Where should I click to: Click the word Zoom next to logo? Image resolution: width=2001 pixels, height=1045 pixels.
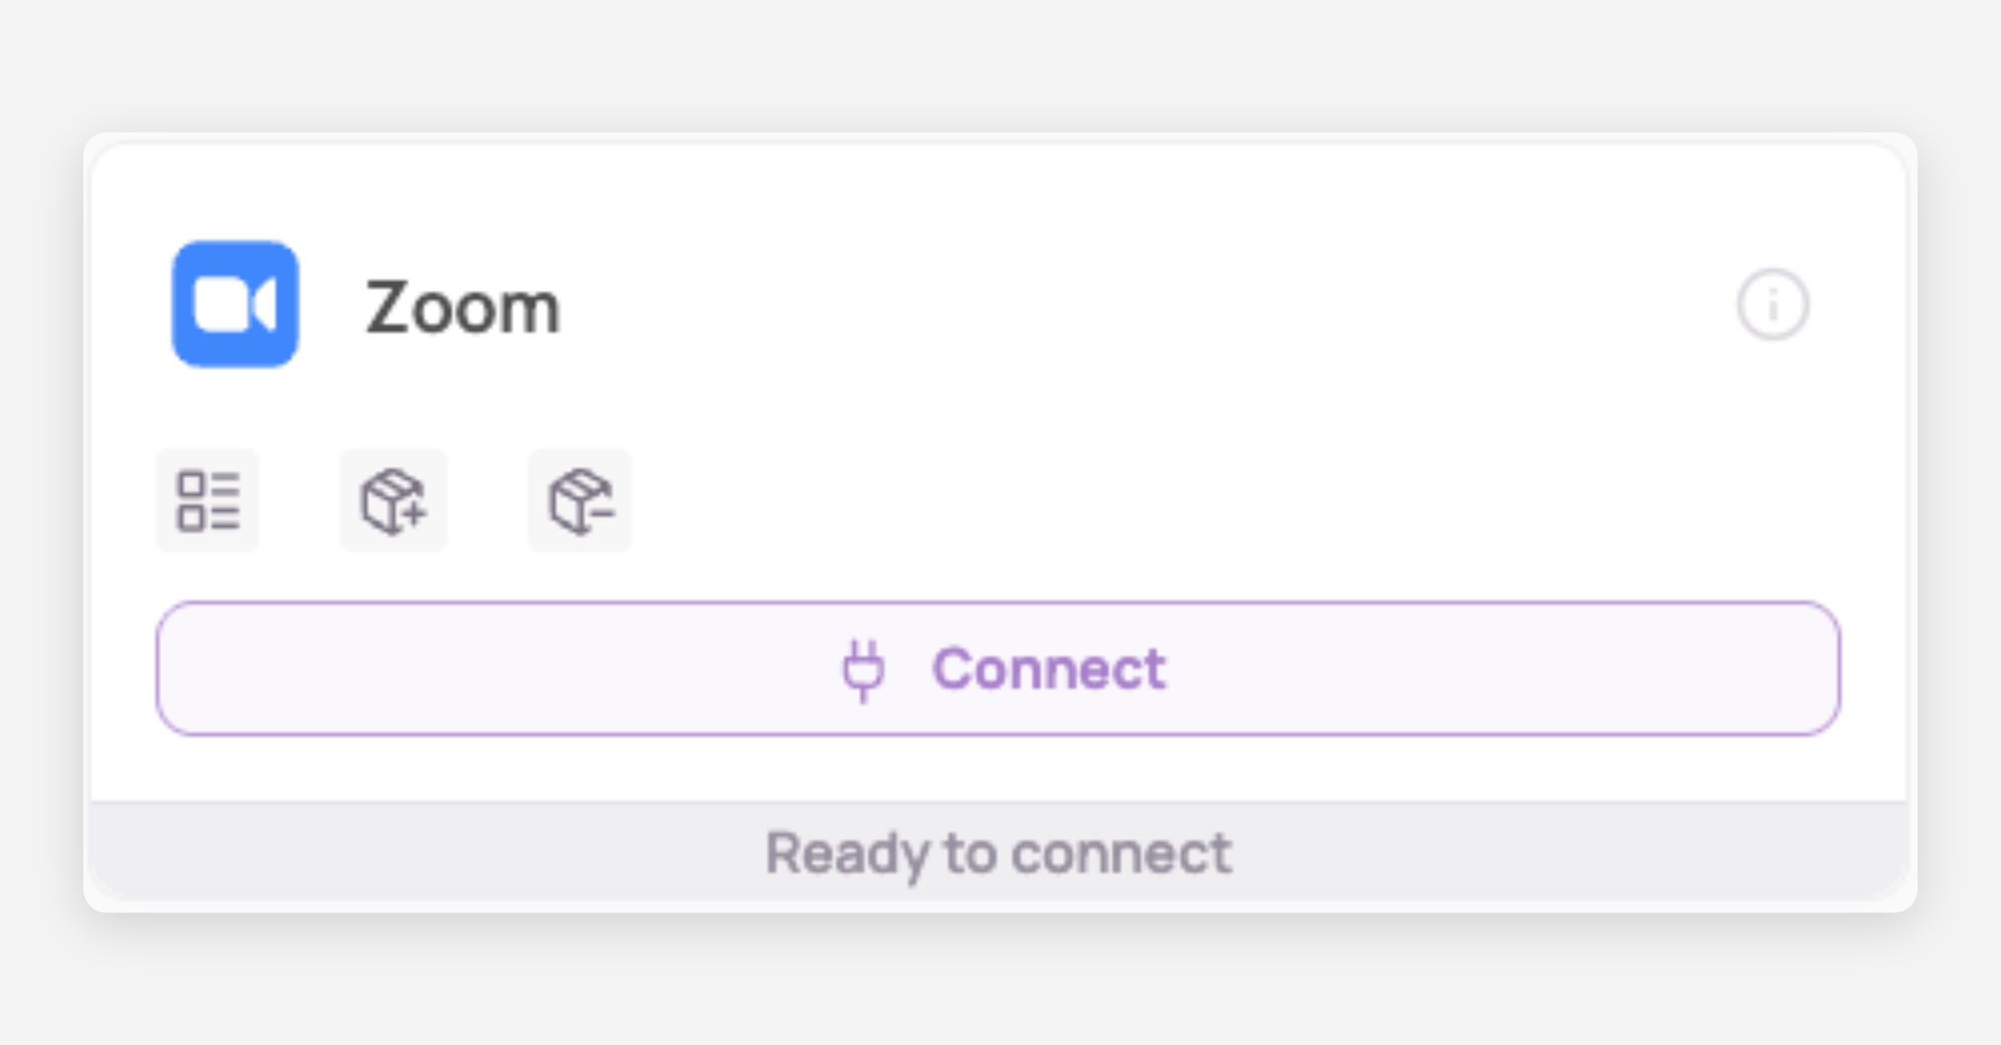click(463, 307)
